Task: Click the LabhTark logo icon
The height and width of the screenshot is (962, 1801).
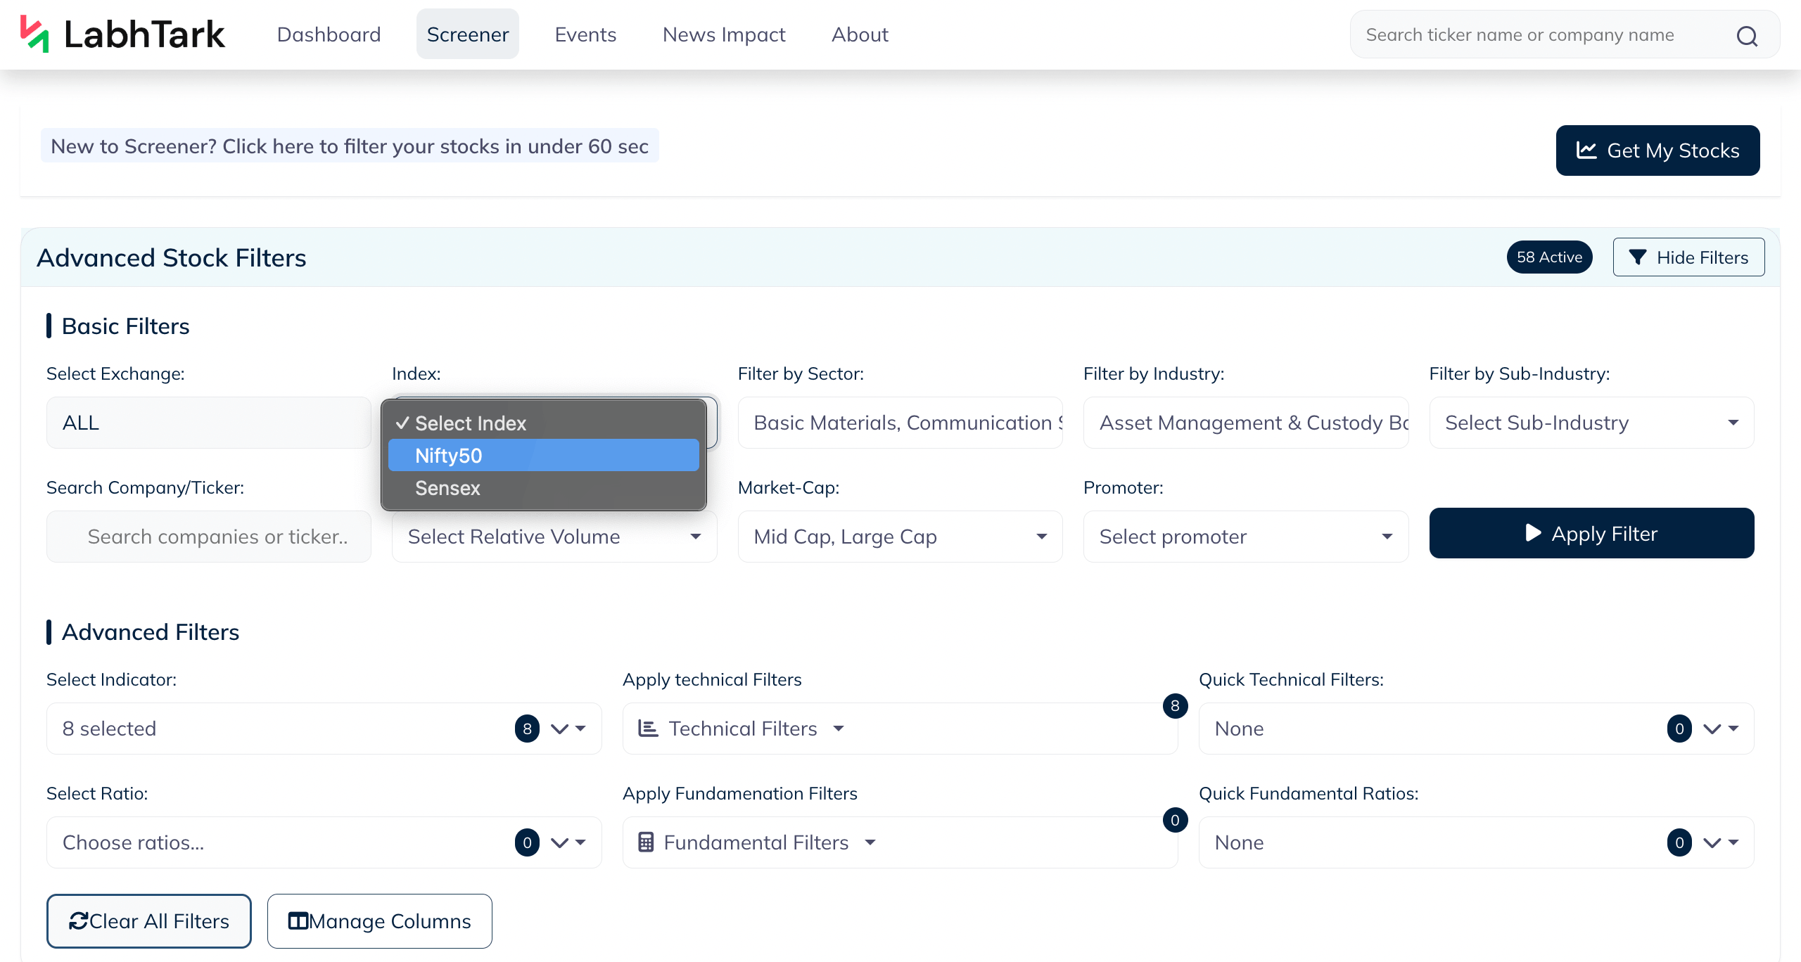Action: coord(34,34)
